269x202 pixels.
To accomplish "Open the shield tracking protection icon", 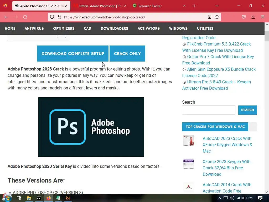I will point(52,17).
